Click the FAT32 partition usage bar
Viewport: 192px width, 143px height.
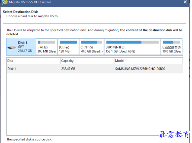coord(47,42)
